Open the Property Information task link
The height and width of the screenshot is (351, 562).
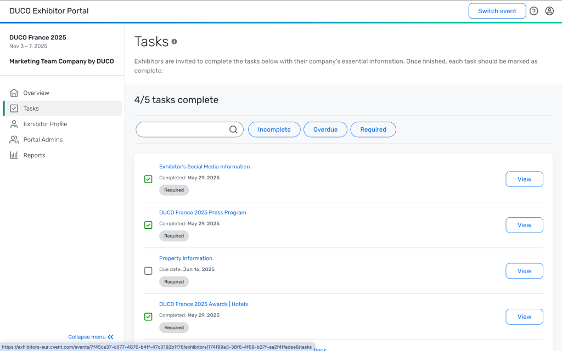[186, 258]
